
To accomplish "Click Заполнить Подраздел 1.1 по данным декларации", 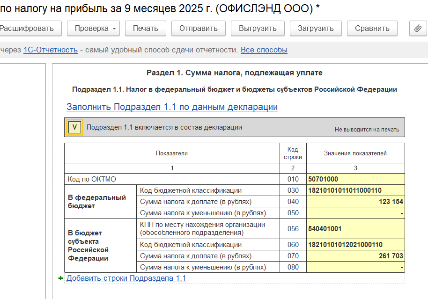I will (172, 107).
